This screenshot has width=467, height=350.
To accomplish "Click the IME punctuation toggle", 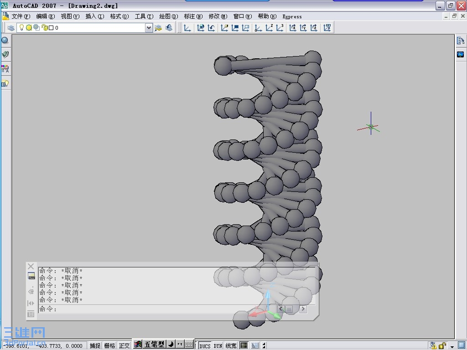I will pos(180,345).
